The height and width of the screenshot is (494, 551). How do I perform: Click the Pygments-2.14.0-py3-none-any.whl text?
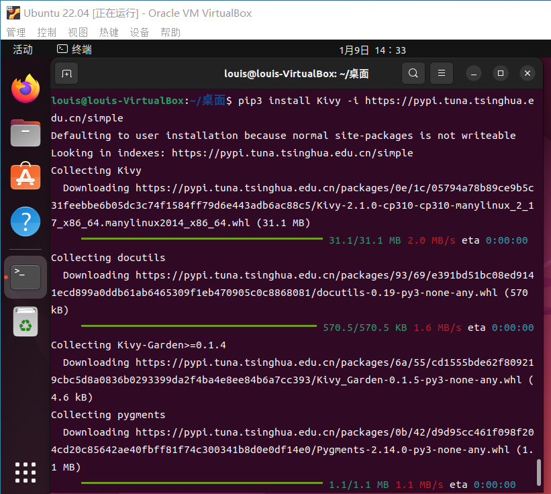pos(413,450)
